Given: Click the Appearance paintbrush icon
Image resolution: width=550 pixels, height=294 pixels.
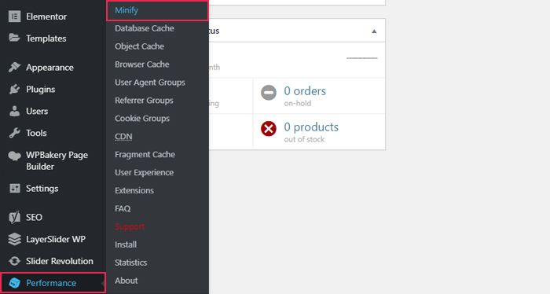Looking at the screenshot, I should 14,67.
